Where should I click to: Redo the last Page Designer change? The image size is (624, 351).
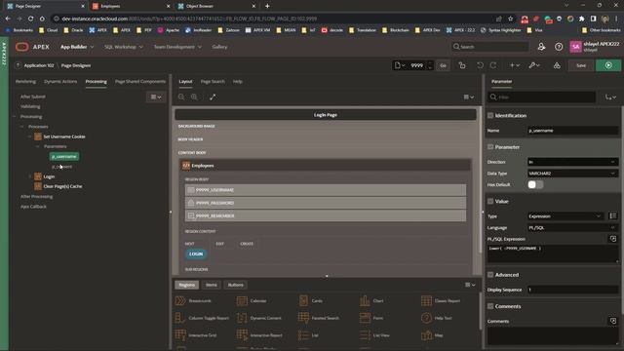tap(493, 65)
